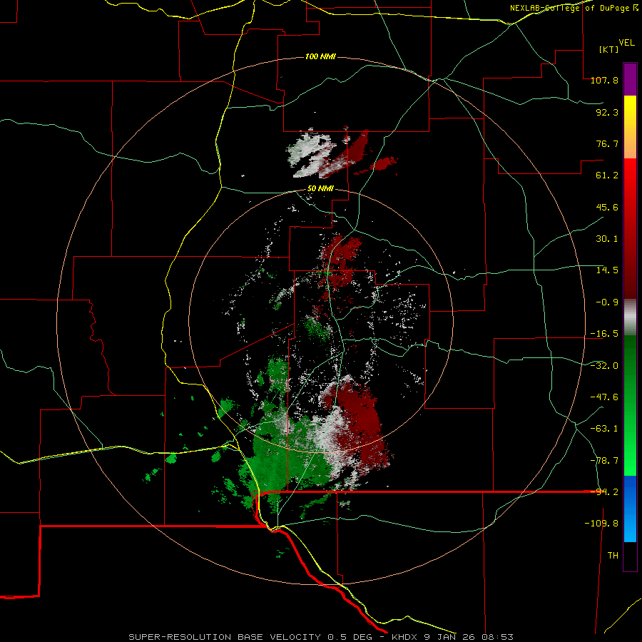Click the 45.6 legend value
The height and width of the screenshot is (642, 642).
click(x=607, y=207)
